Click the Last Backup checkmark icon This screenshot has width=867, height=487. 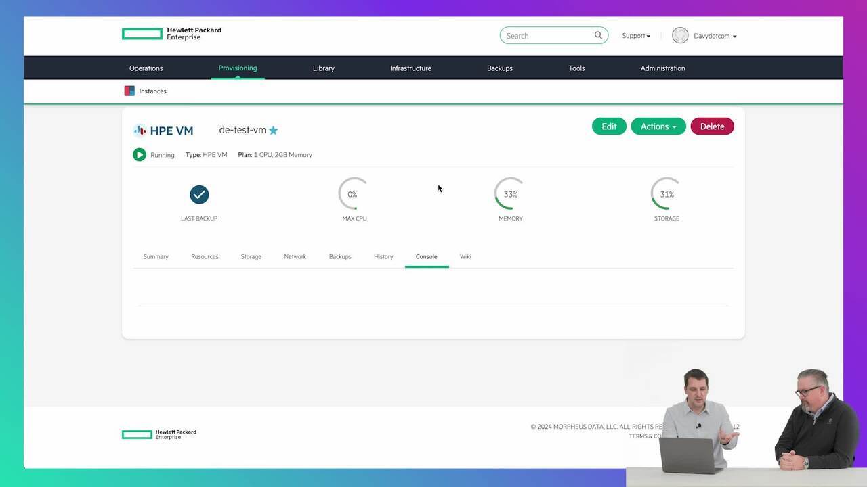(x=199, y=195)
